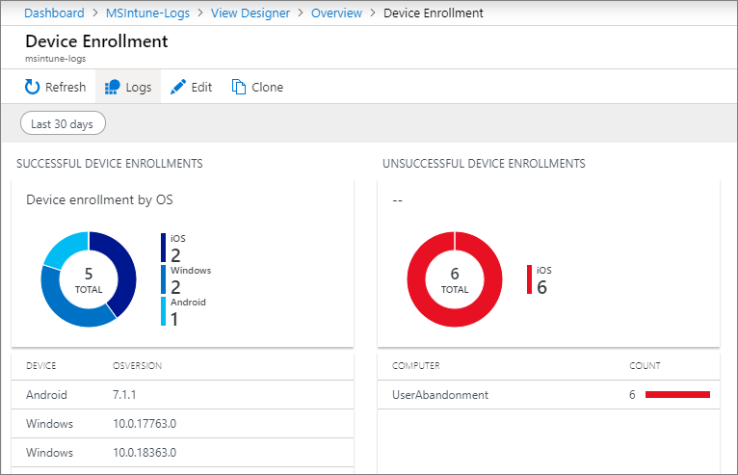Click the Logs chart icon
The image size is (738, 475).
(113, 87)
